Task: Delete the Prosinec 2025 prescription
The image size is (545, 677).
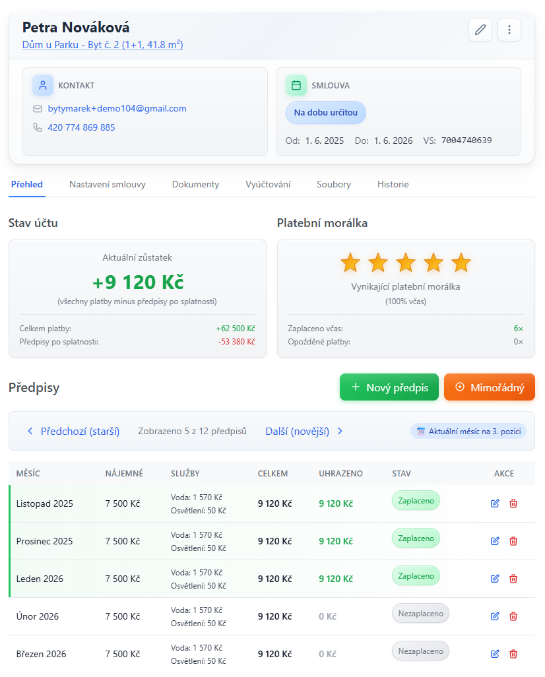Action: pyautogui.click(x=513, y=541)
